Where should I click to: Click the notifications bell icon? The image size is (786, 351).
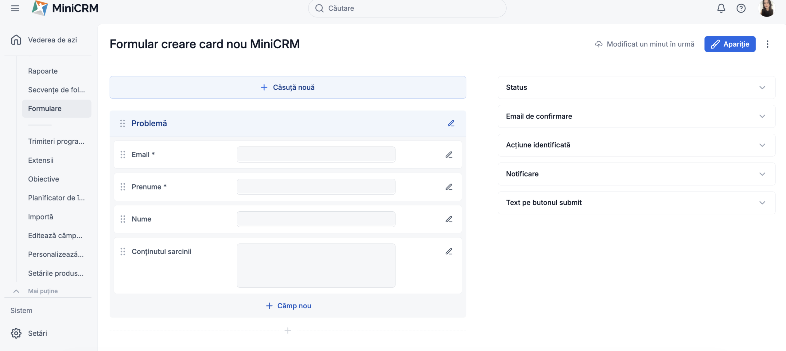(x=721, y=8)
